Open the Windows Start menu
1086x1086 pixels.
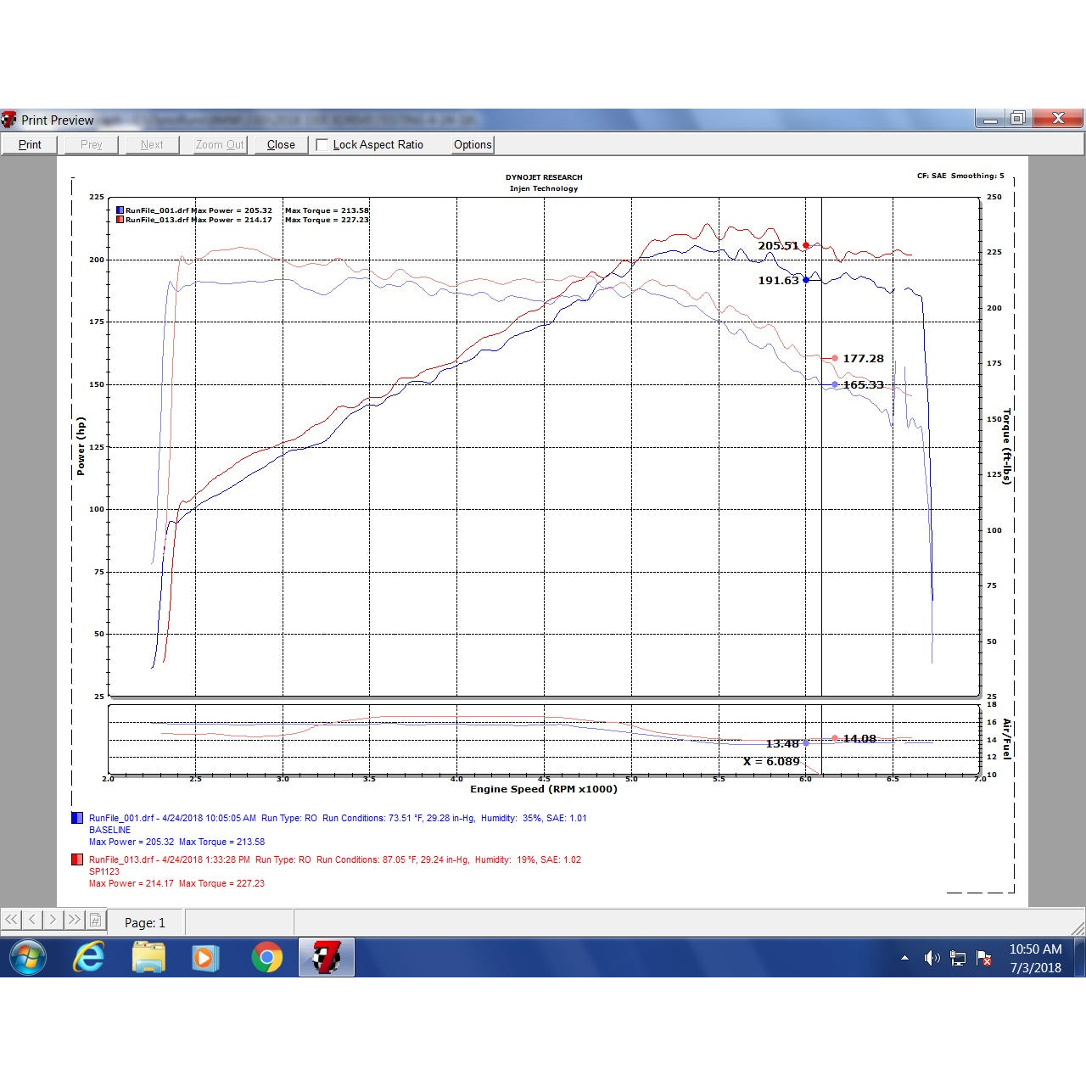tap(28, 958)
